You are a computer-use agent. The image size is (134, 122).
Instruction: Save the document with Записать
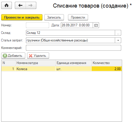click(54, 17)
